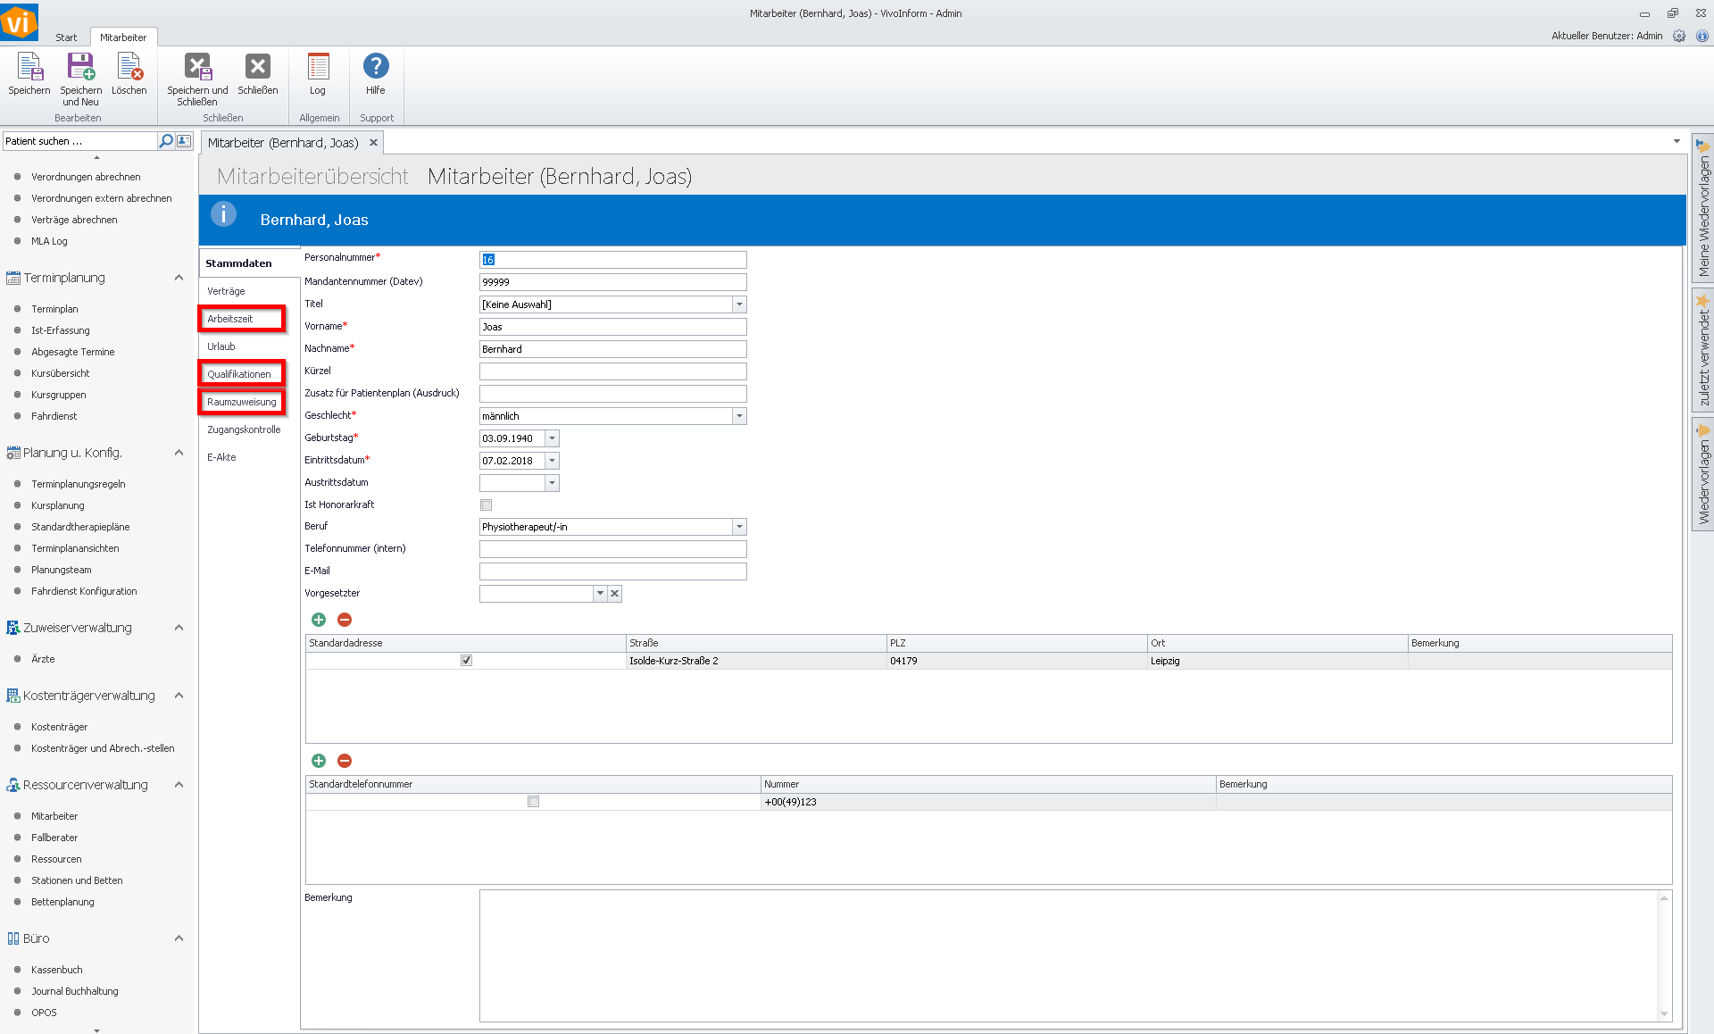Click green add address button

click(x=319, y=620)
